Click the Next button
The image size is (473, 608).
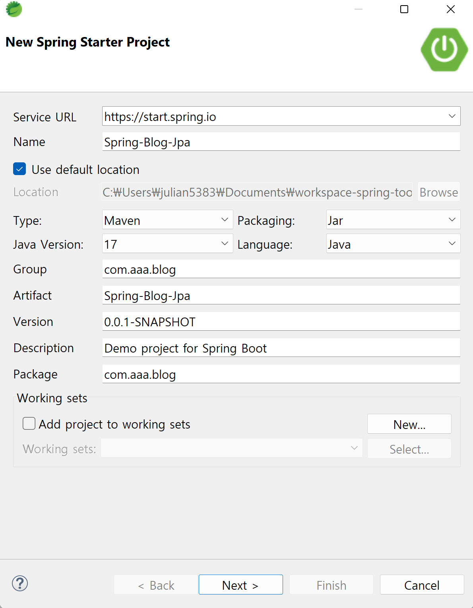241,585
